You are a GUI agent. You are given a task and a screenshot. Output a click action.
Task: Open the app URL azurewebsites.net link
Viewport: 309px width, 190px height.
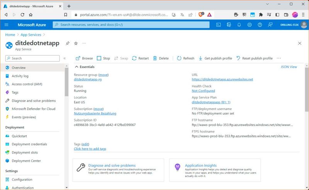click(x=222, y=80)
